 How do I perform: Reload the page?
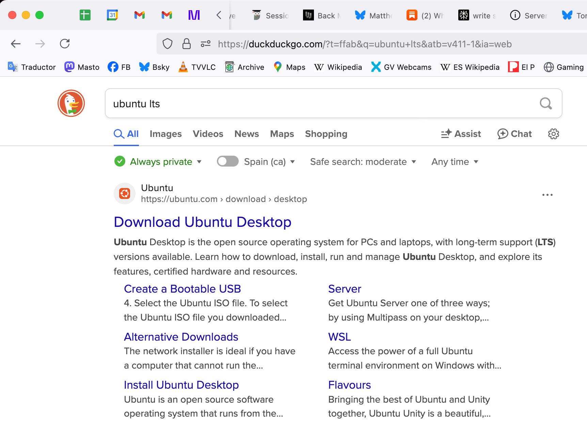pos(65,44)
